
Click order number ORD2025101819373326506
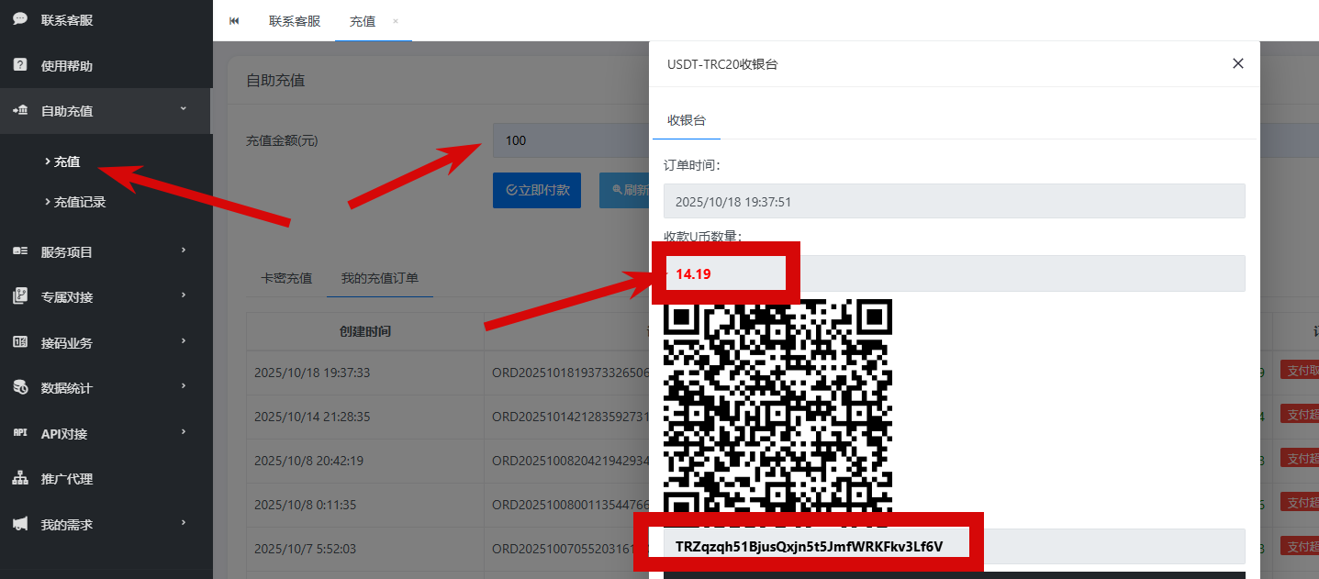[x=570, y=373]
